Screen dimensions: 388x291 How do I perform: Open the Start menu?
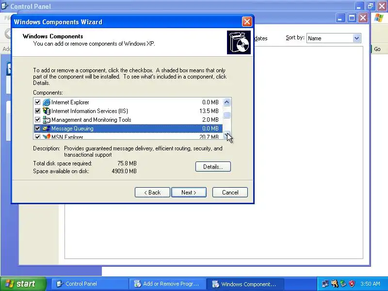pos(23,284)
